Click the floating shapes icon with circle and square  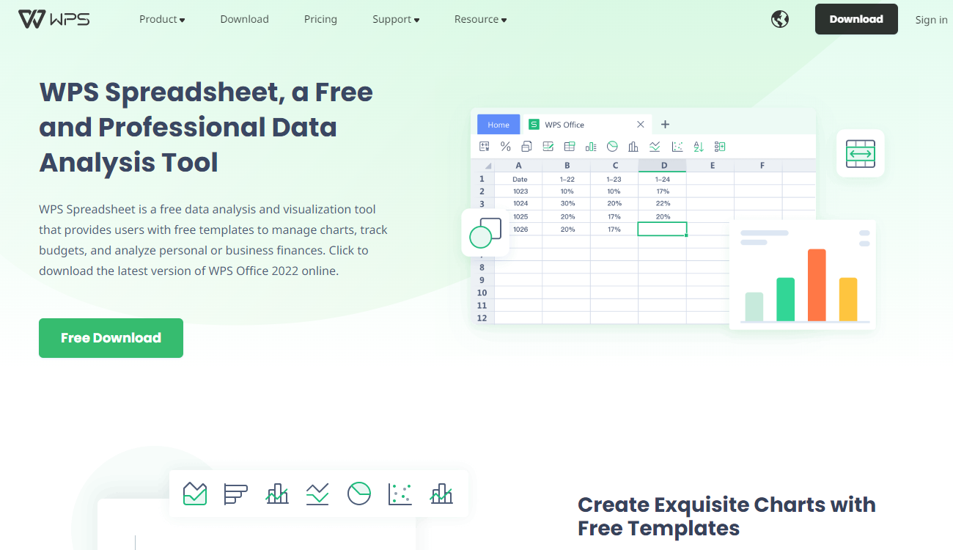point(485,232)
